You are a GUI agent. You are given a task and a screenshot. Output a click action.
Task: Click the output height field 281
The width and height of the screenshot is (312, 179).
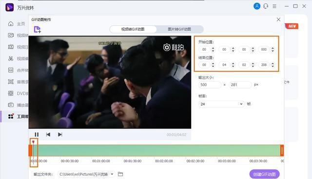[240, 85]
